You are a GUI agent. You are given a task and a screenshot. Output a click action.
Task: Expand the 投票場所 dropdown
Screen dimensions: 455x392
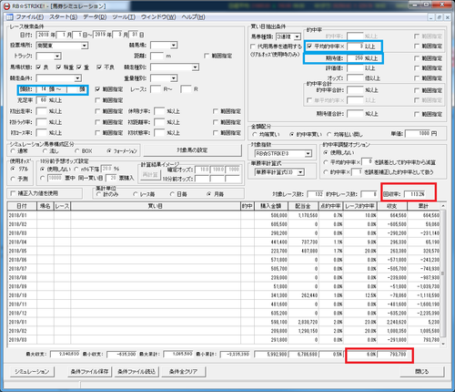(85, 46)
